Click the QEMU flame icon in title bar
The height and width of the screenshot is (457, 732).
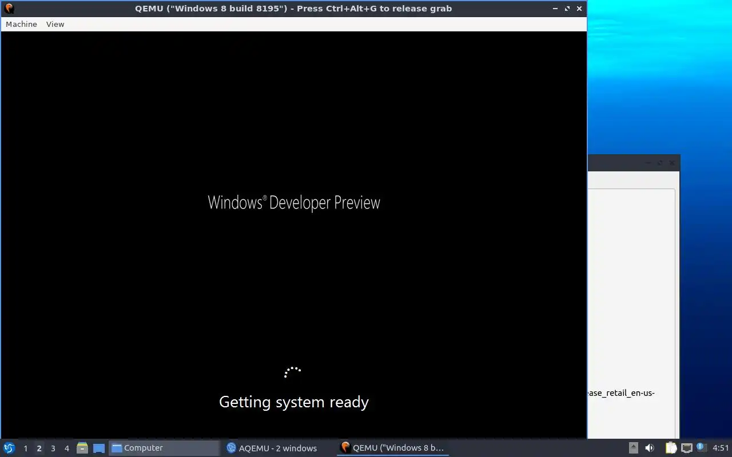point(9,9)
